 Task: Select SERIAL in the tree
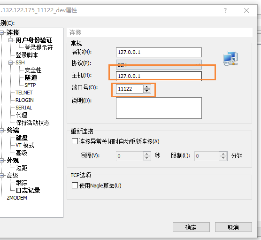(x=24, y=108)
